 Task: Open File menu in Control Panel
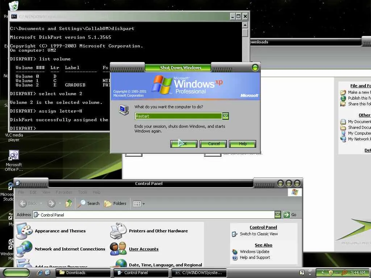coord(21,192)
